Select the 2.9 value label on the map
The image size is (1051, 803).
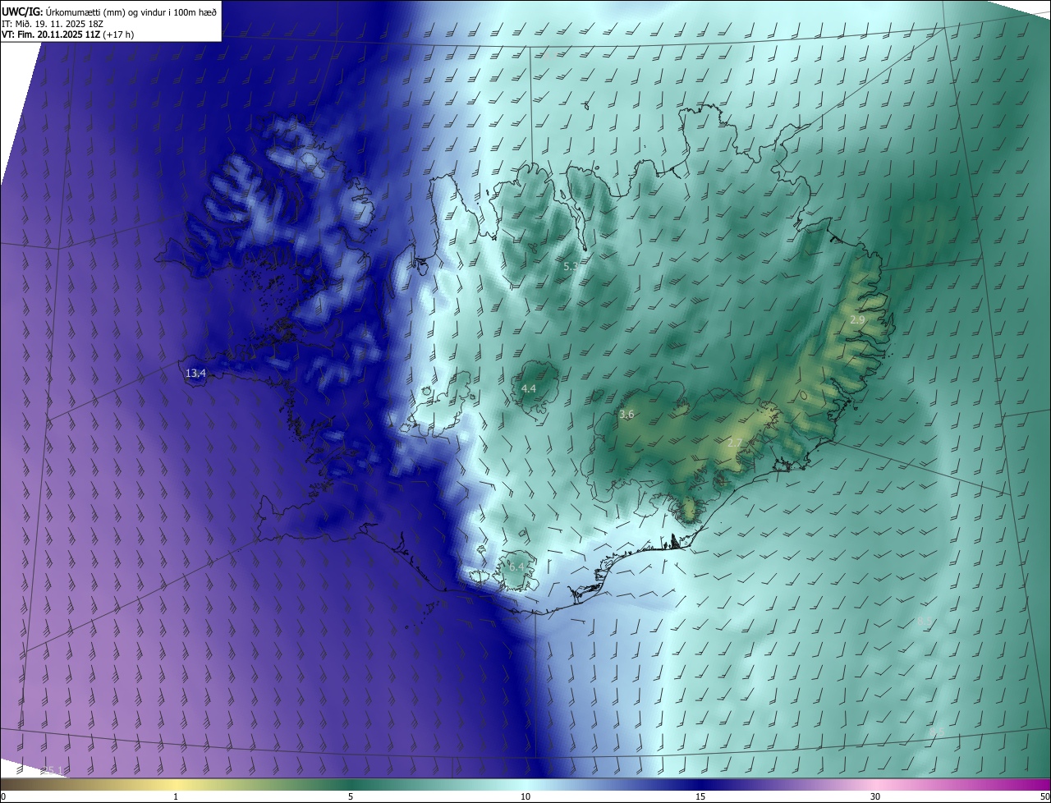857,319
